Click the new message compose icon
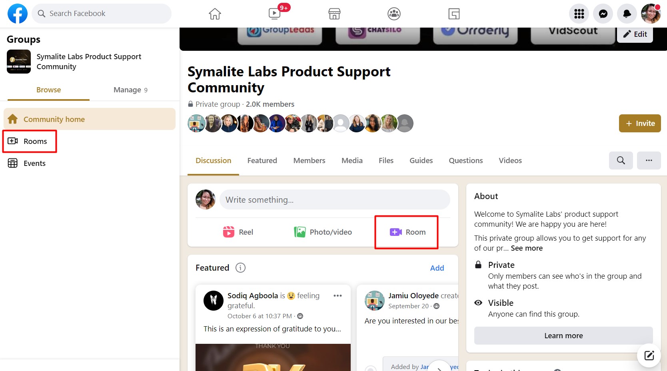 (649, 355)
